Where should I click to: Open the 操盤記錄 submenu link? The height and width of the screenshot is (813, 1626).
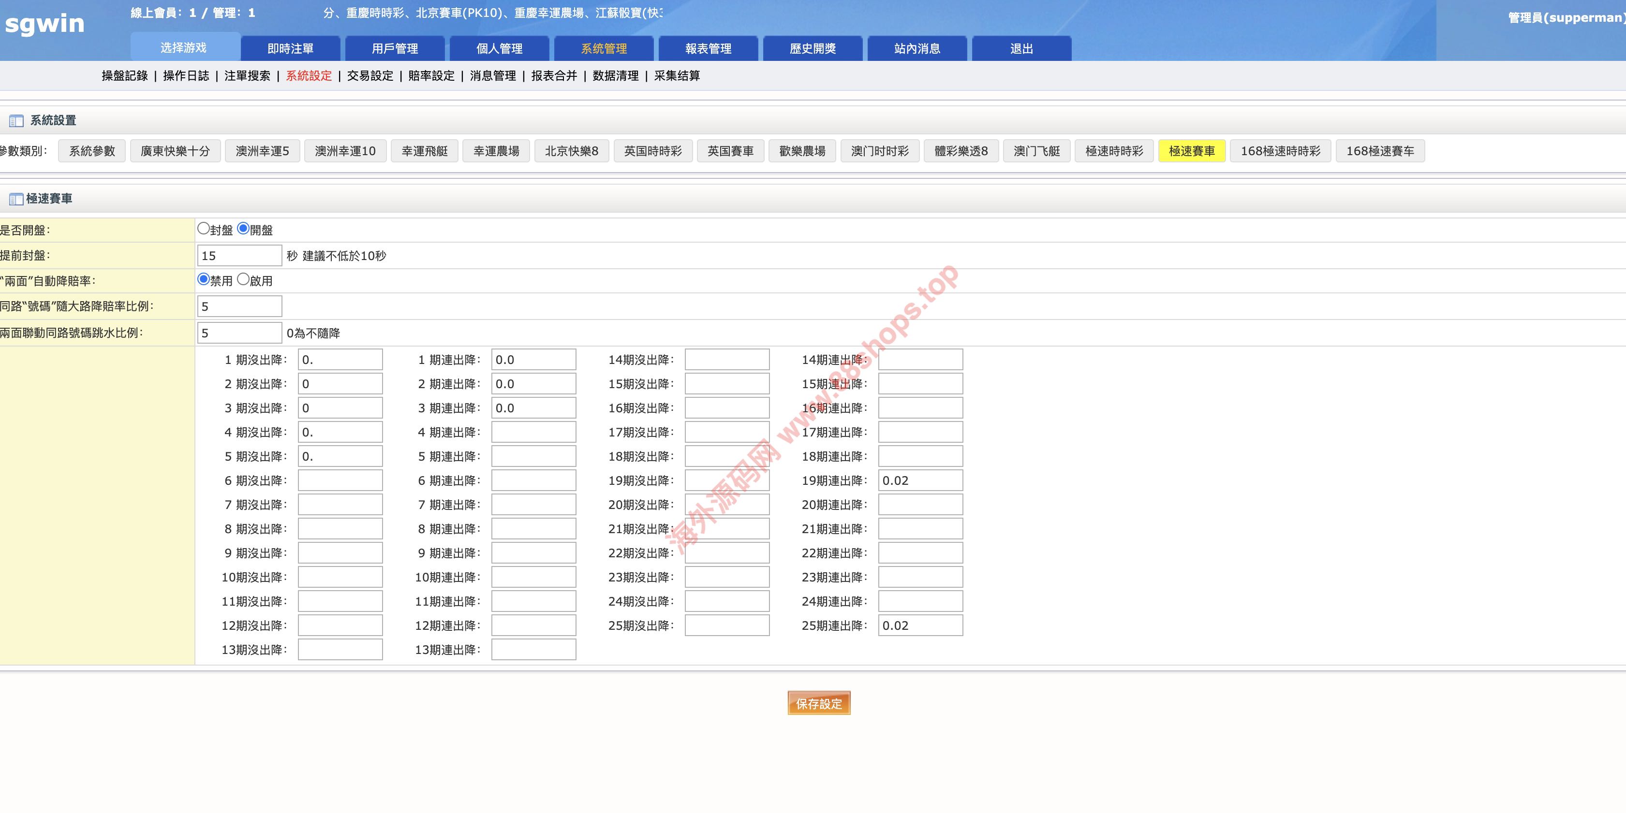pyautogui.click(x=124, y=76)
